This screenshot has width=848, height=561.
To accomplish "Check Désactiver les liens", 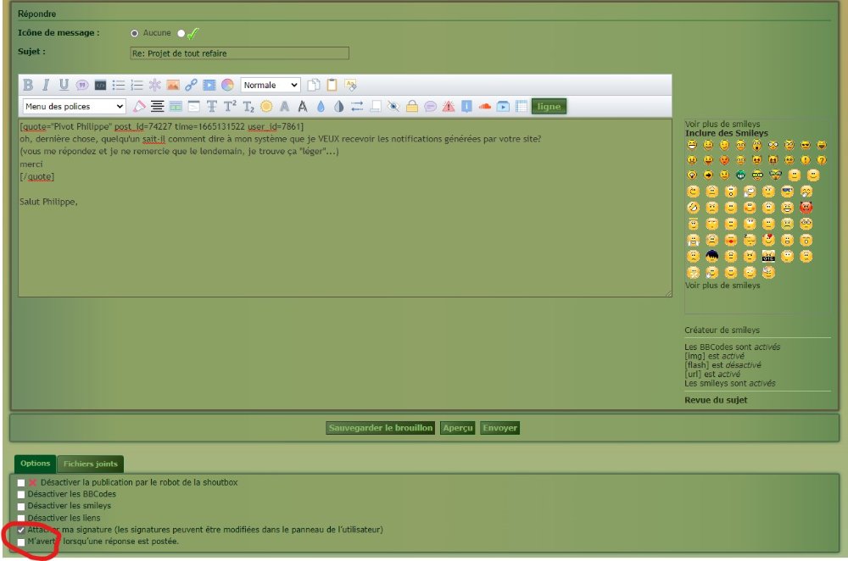I will coord(21,519).
